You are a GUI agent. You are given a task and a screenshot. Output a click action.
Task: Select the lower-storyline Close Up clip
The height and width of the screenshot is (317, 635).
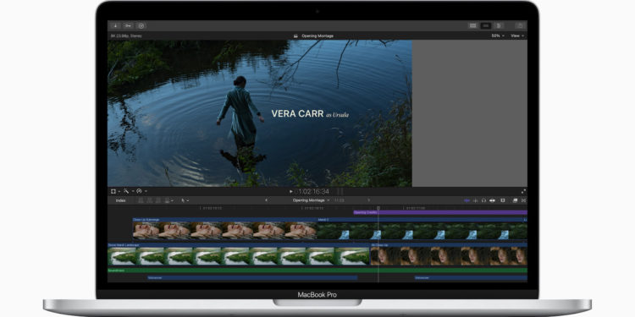(449, 254)
